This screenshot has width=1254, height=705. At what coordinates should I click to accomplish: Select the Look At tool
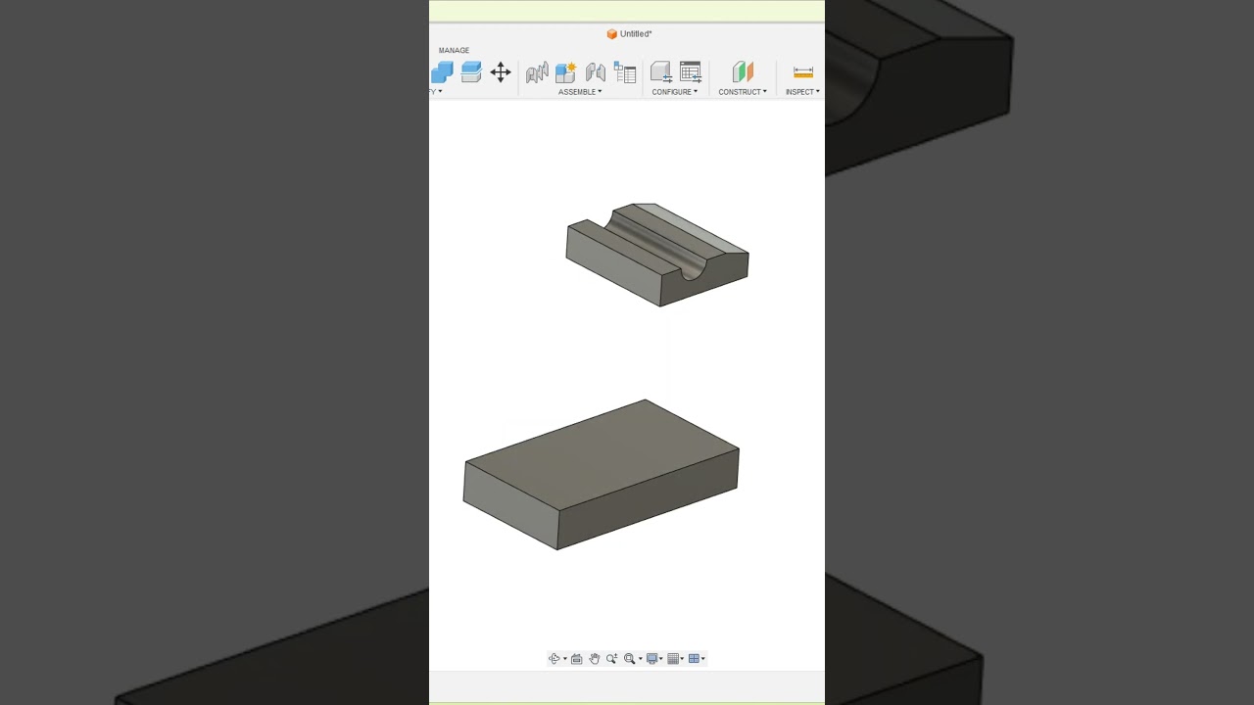pos(577,659)
